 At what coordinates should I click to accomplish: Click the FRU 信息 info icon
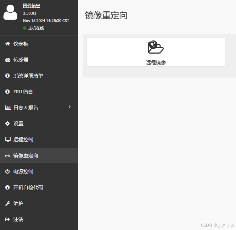[7, 92]
